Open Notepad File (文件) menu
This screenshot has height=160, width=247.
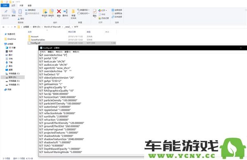click(x=42, y=52)
